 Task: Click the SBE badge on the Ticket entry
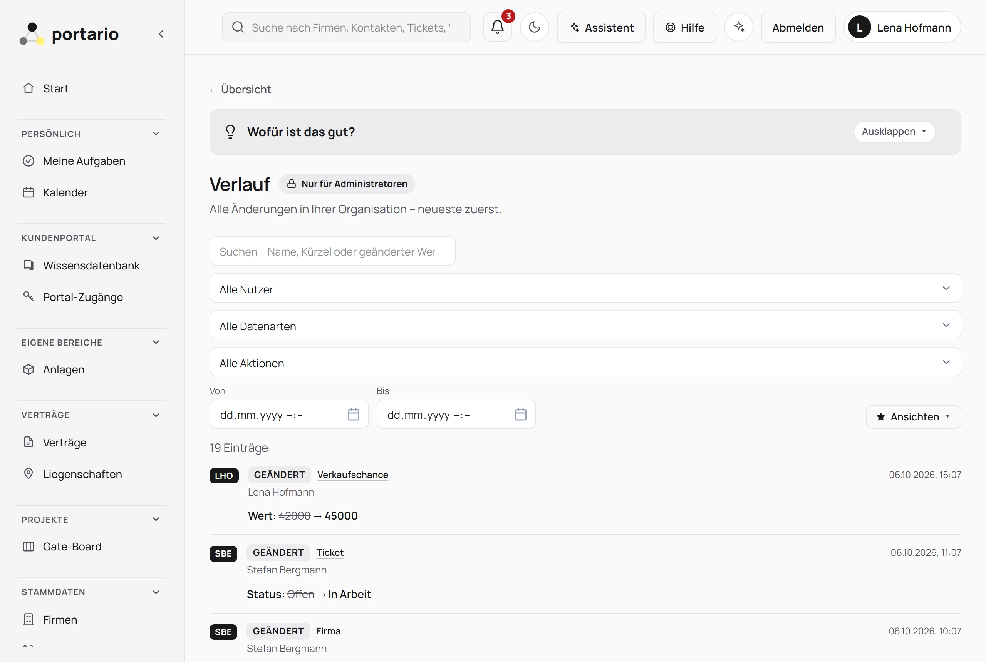click(x=223, y=553)
